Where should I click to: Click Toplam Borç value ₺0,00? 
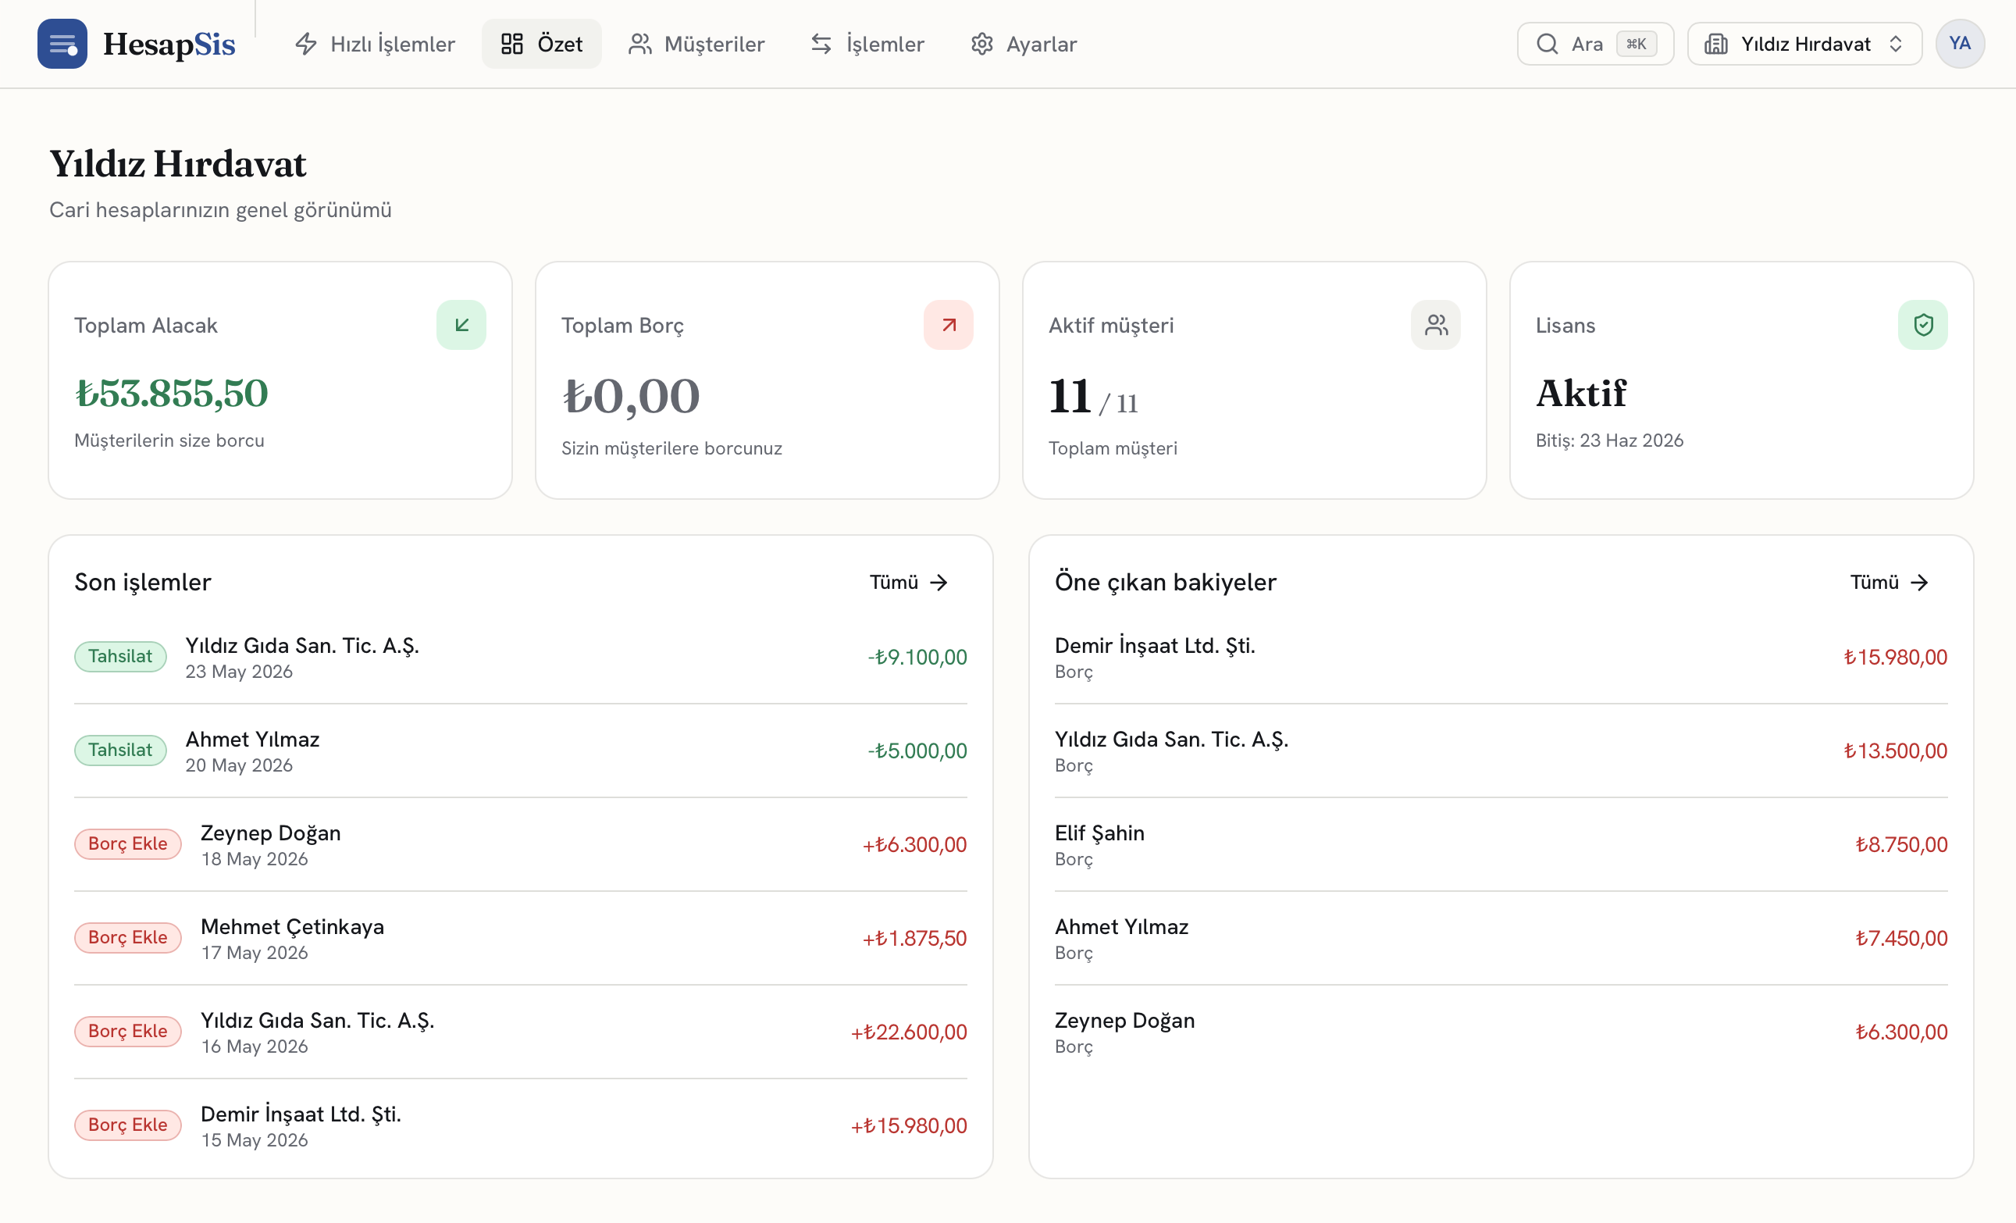click(631, 397)
